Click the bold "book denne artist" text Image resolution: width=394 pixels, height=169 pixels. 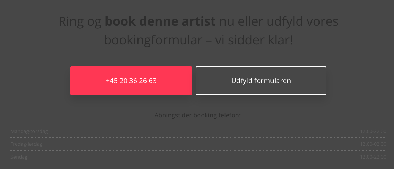(x=160, y=22)
